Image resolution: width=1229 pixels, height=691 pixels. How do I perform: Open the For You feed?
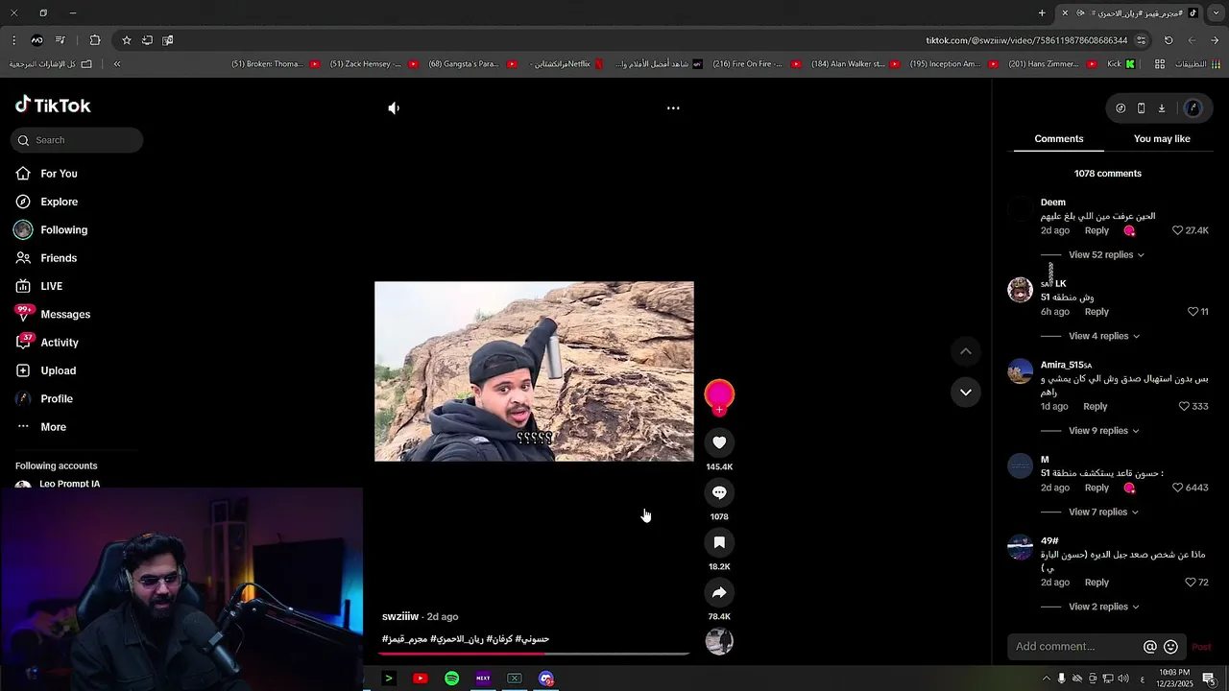coord(59,174)
